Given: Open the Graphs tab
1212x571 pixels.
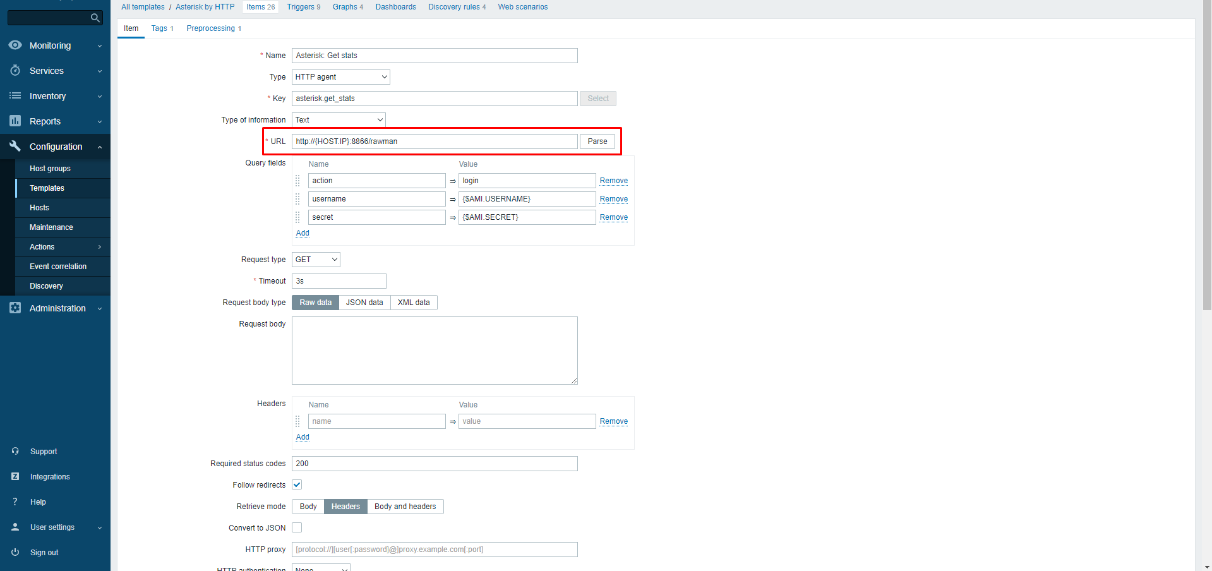Looking at the screenshot, I should pyautogui.click(x=348, y=7).
